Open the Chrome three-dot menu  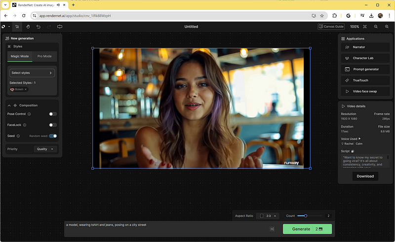pyautogui.click(x=389, y=16)
